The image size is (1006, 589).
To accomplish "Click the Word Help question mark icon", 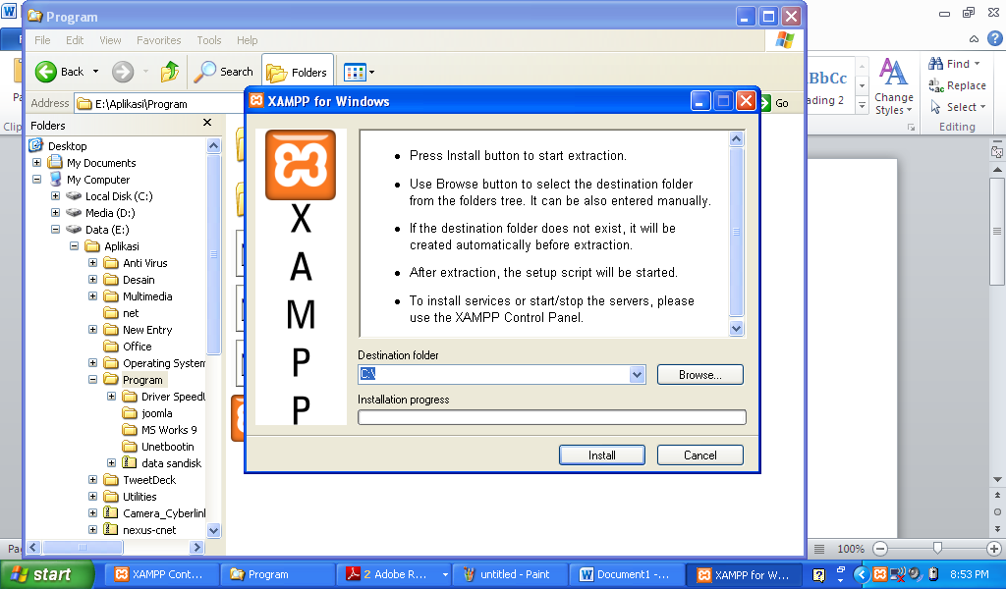I will pyautogui.click(x=994, y=38).
